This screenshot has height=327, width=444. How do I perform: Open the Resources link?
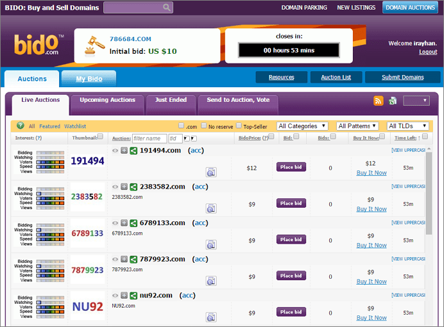(x=282, y=77)
